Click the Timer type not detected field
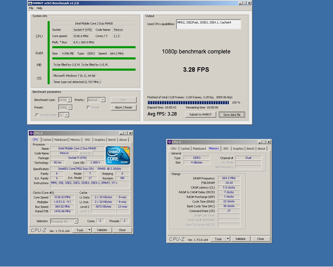 [x=77, y=82]
